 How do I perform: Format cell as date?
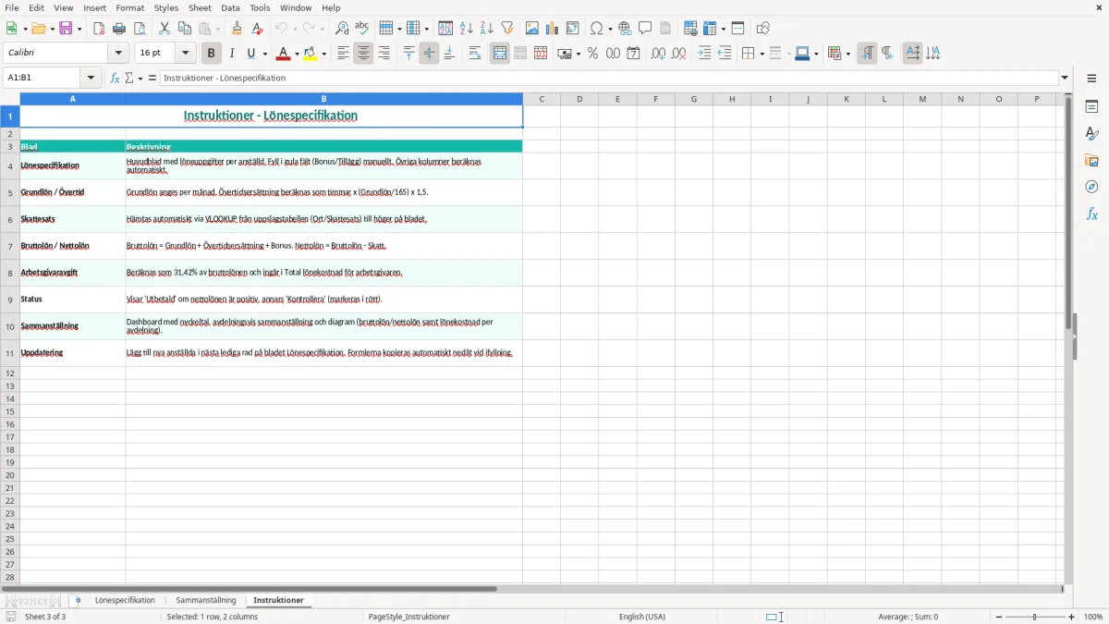[x=633, y=54]
